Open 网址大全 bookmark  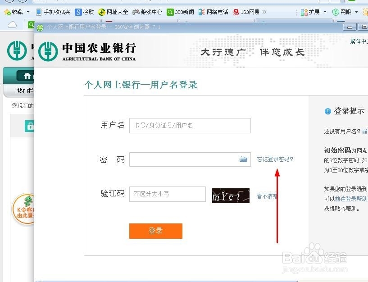(114, 12)
